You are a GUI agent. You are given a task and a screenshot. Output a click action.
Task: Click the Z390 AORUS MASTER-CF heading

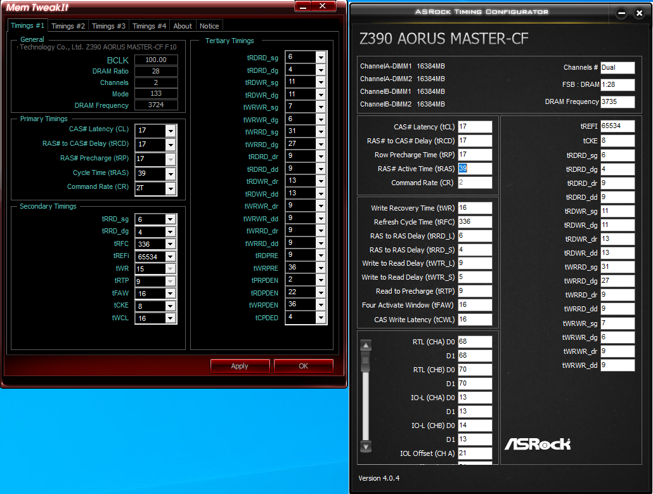point(444,39)
